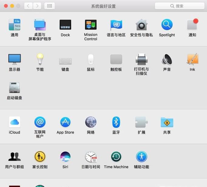Close window using red button

point(6,6)
